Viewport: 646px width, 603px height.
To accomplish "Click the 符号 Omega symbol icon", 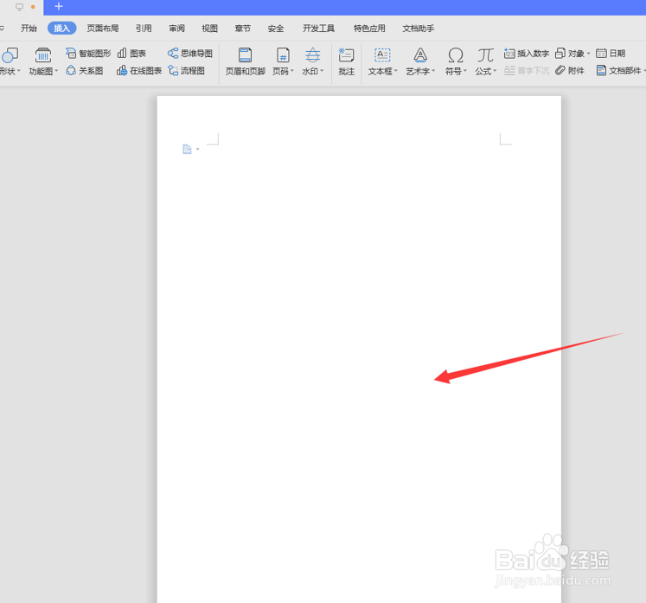I will pyautogui.click(x=456, y=55).
